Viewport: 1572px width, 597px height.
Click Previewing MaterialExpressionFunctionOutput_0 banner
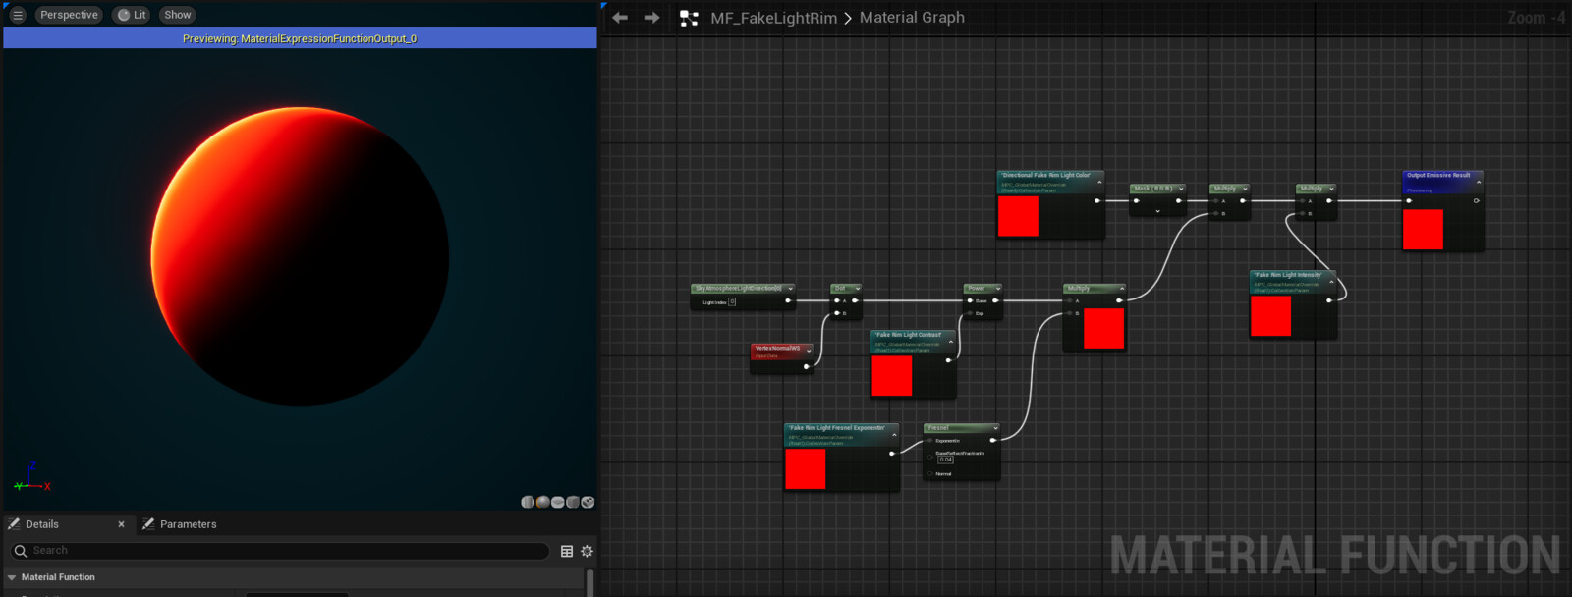pyautogui.click(x=300, y=38)
